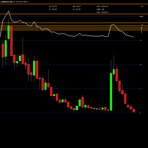Click the high value H: 0.87

(77, 7)
